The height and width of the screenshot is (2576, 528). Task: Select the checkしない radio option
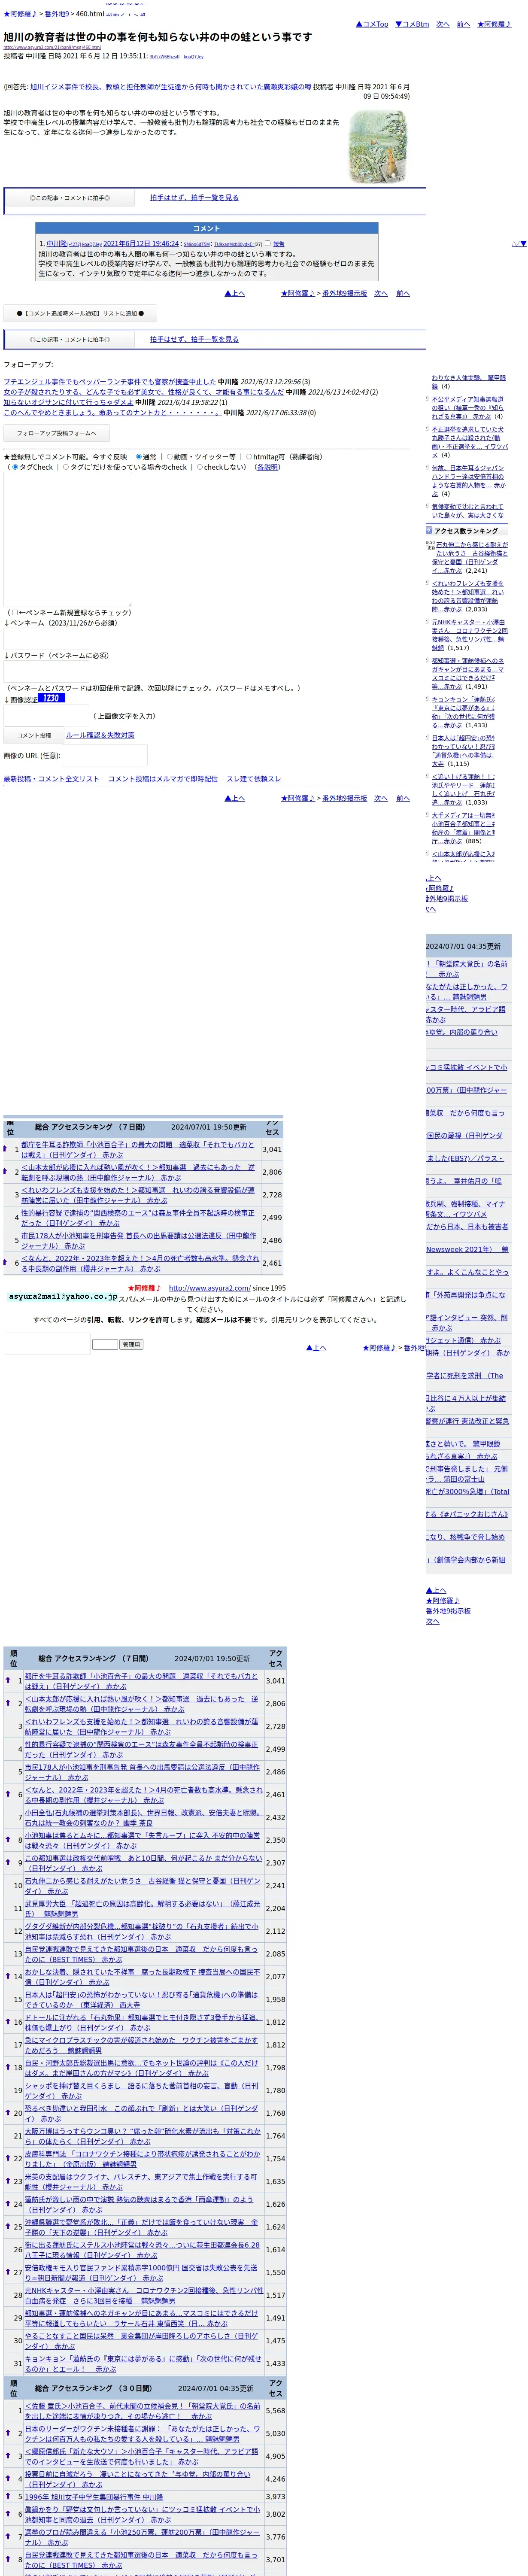[199, 467]
